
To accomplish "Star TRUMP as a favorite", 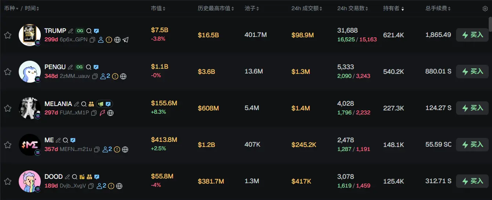I will (x=8, y=35).
